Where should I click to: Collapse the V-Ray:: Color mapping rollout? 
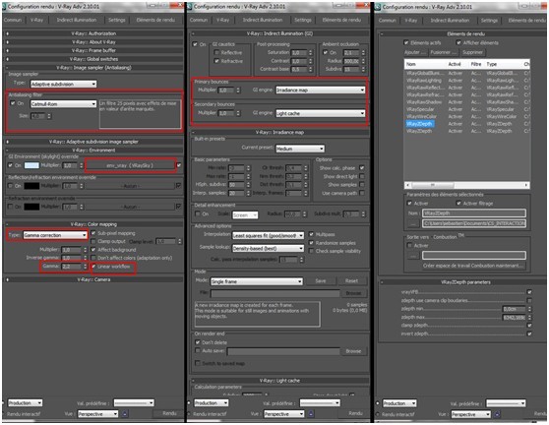tap(93, 224)
